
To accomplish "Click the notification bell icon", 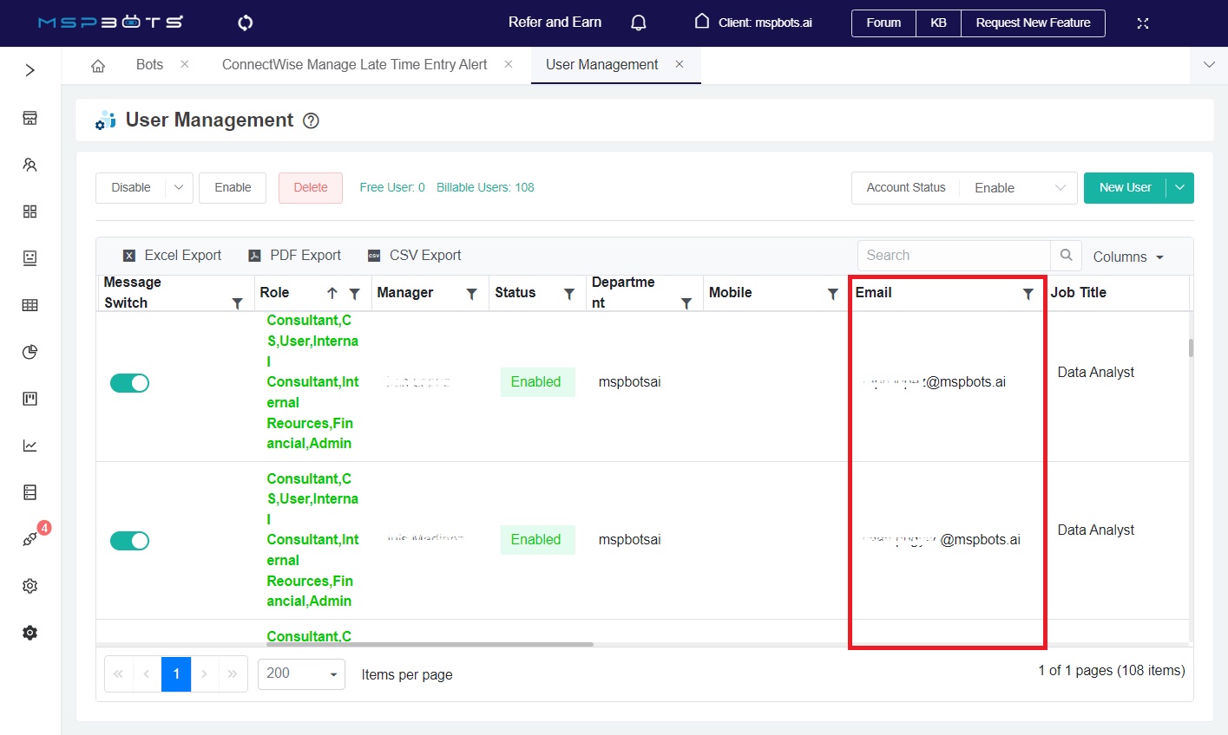I will 639,23.
